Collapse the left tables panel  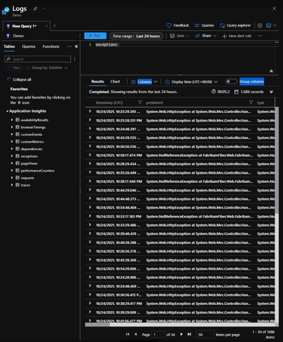click(76, 47)
